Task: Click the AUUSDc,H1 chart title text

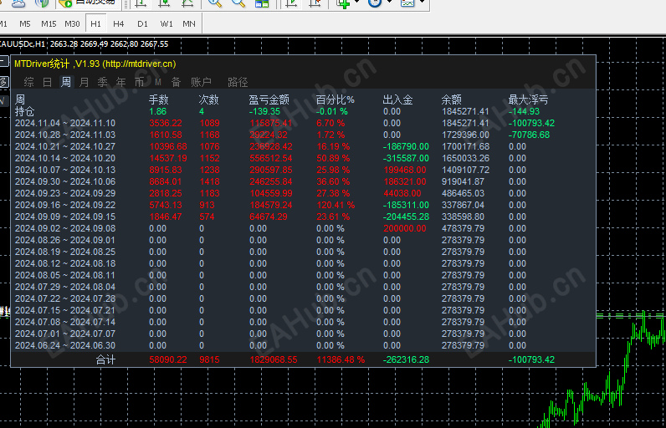Action: 22,44
